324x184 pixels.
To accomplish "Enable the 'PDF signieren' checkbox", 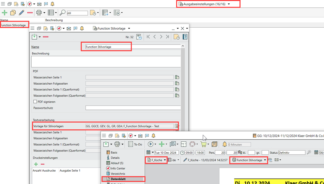I will (x=35, y=102).
